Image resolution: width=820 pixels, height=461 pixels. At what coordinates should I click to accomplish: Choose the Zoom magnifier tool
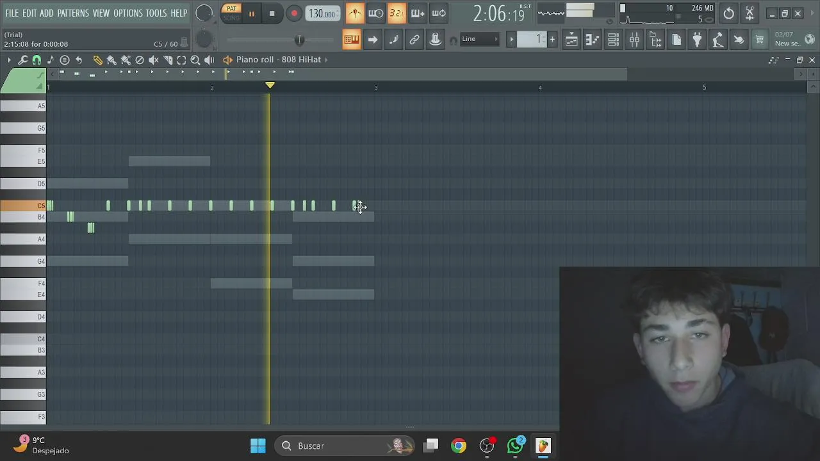click(195, 60)
